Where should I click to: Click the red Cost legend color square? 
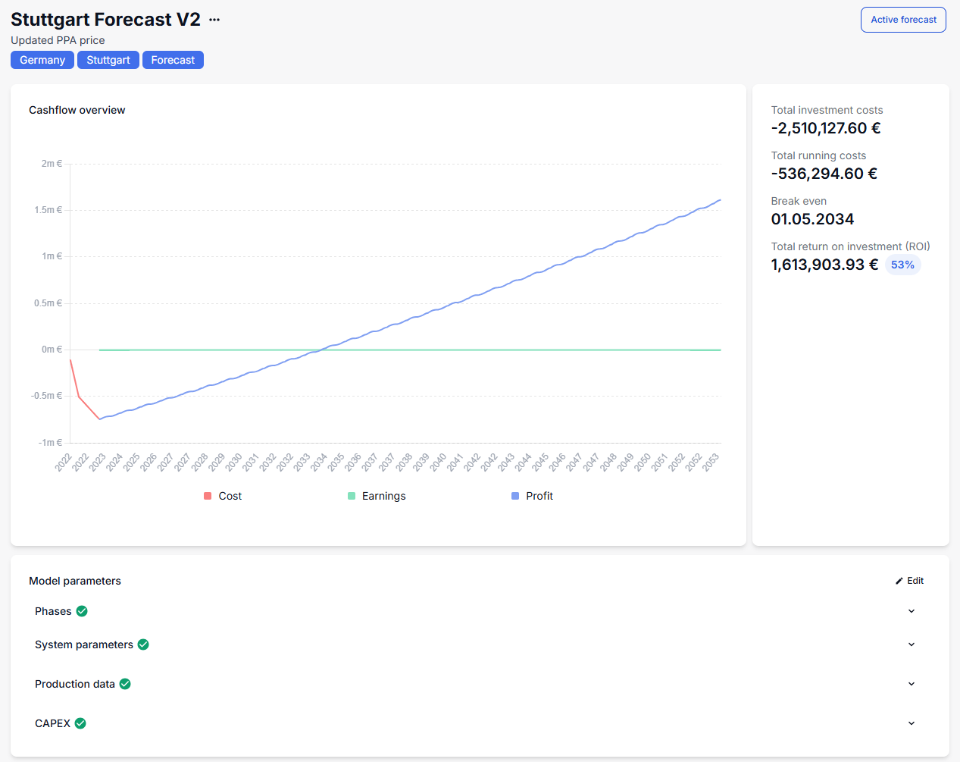[x=208, y=496]
